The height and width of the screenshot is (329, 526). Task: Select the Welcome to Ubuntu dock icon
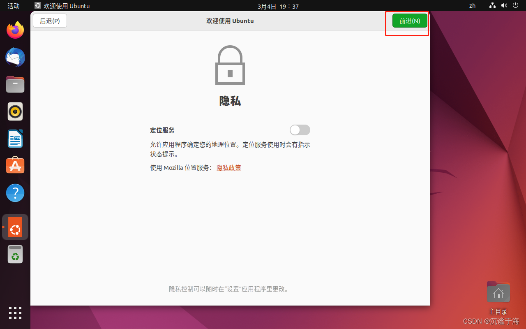pyautogui.click(x=15, y=227)
